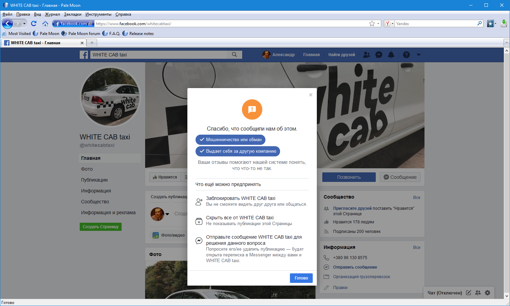Select Фото in page sidebar
Viewport: 510px width, 306px height.
coord(87,169)
